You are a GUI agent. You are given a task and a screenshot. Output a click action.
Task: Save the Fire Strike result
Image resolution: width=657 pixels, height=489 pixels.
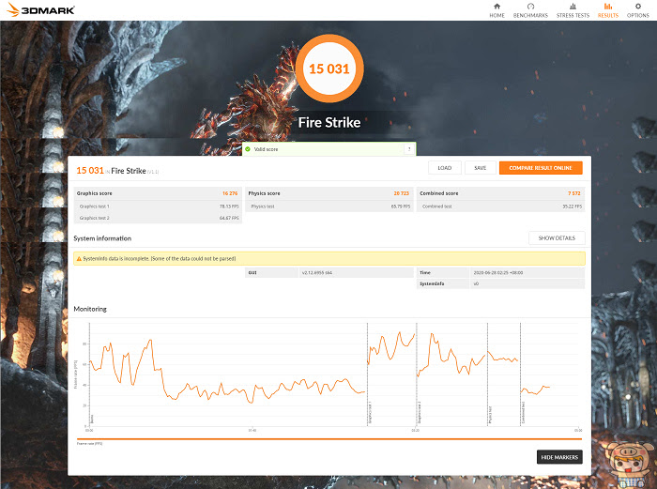pyautogui.click(x=481, y=168)
